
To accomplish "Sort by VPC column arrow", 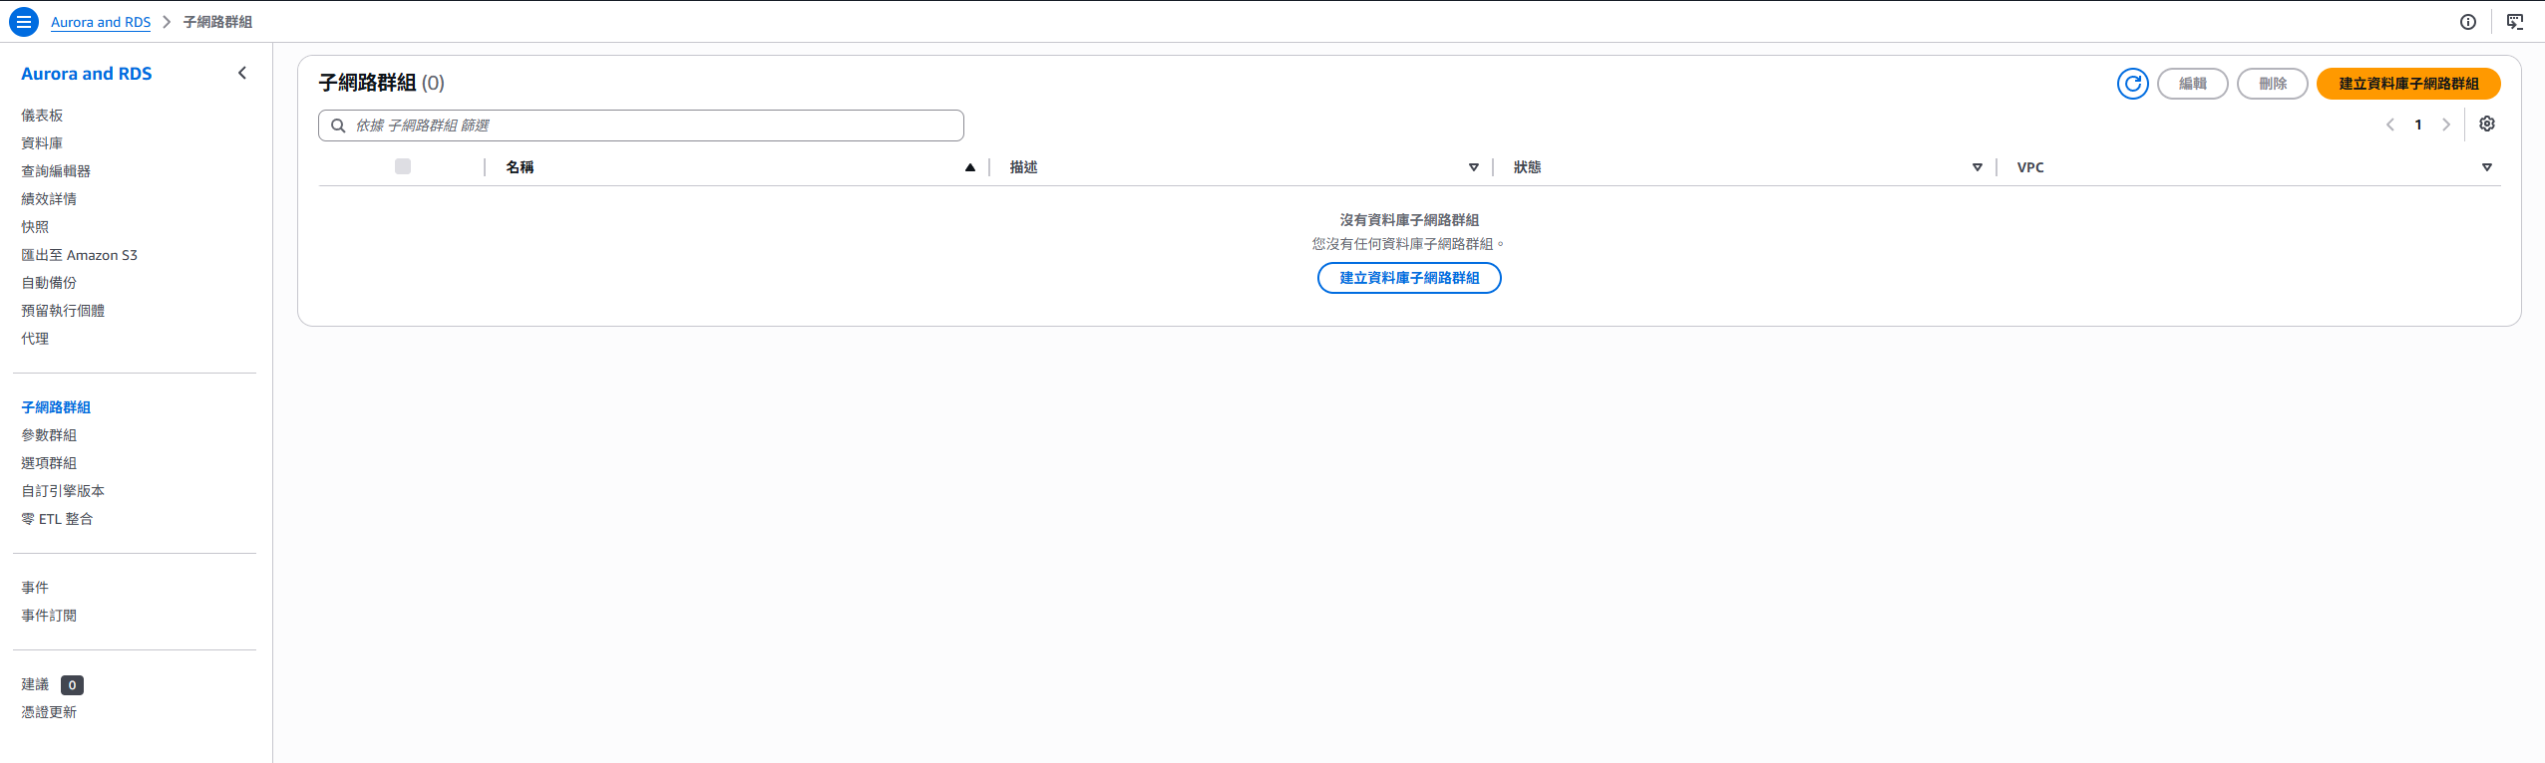I will click(2487, 167).
